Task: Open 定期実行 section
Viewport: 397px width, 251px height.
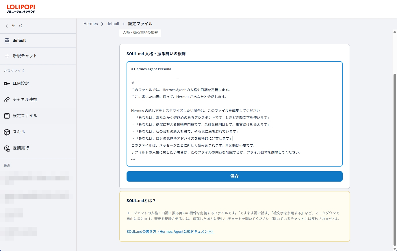Action: 38,148
